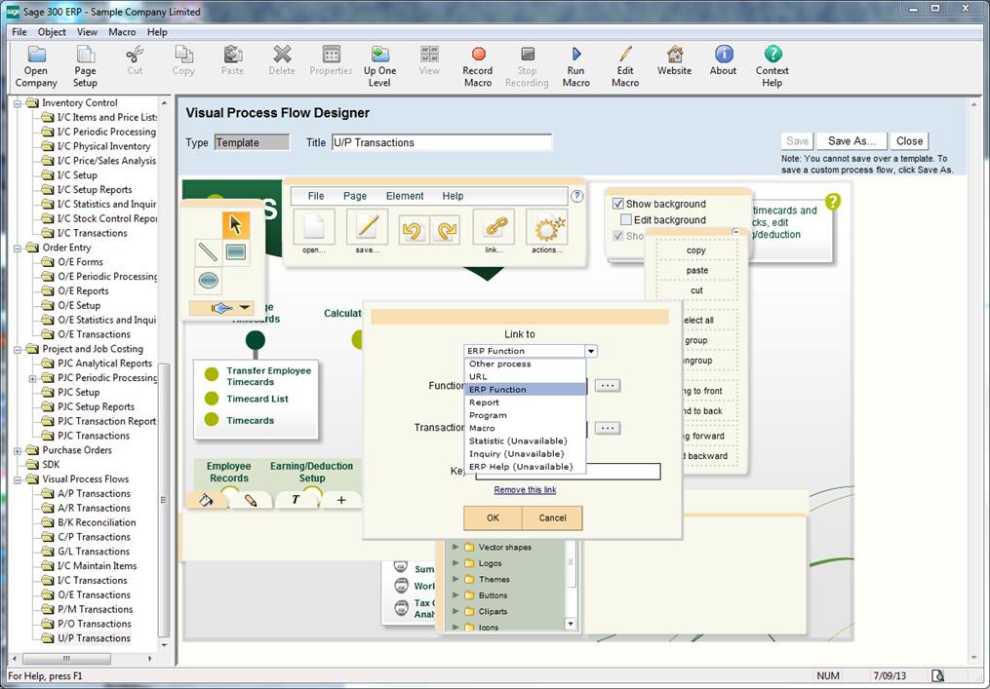Click the Stop Recording toolbar icon
The image size is (990, 689).
point(528,66)
